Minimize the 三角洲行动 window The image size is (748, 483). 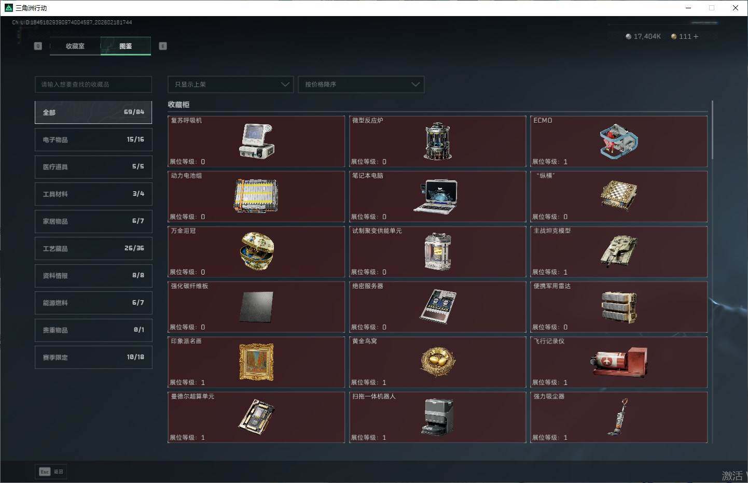tap(688, 8)
